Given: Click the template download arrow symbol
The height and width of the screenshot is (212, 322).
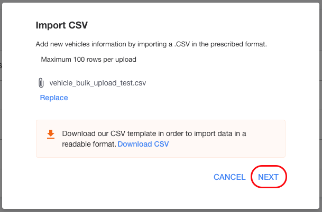Looking at the screenshot, I should click(x=51, y=134).
